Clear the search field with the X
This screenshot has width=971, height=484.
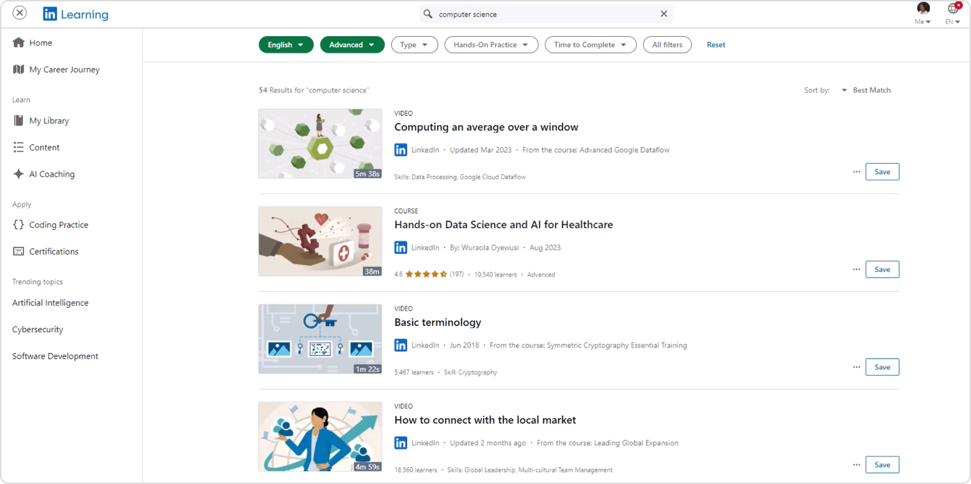pos(663,14)
